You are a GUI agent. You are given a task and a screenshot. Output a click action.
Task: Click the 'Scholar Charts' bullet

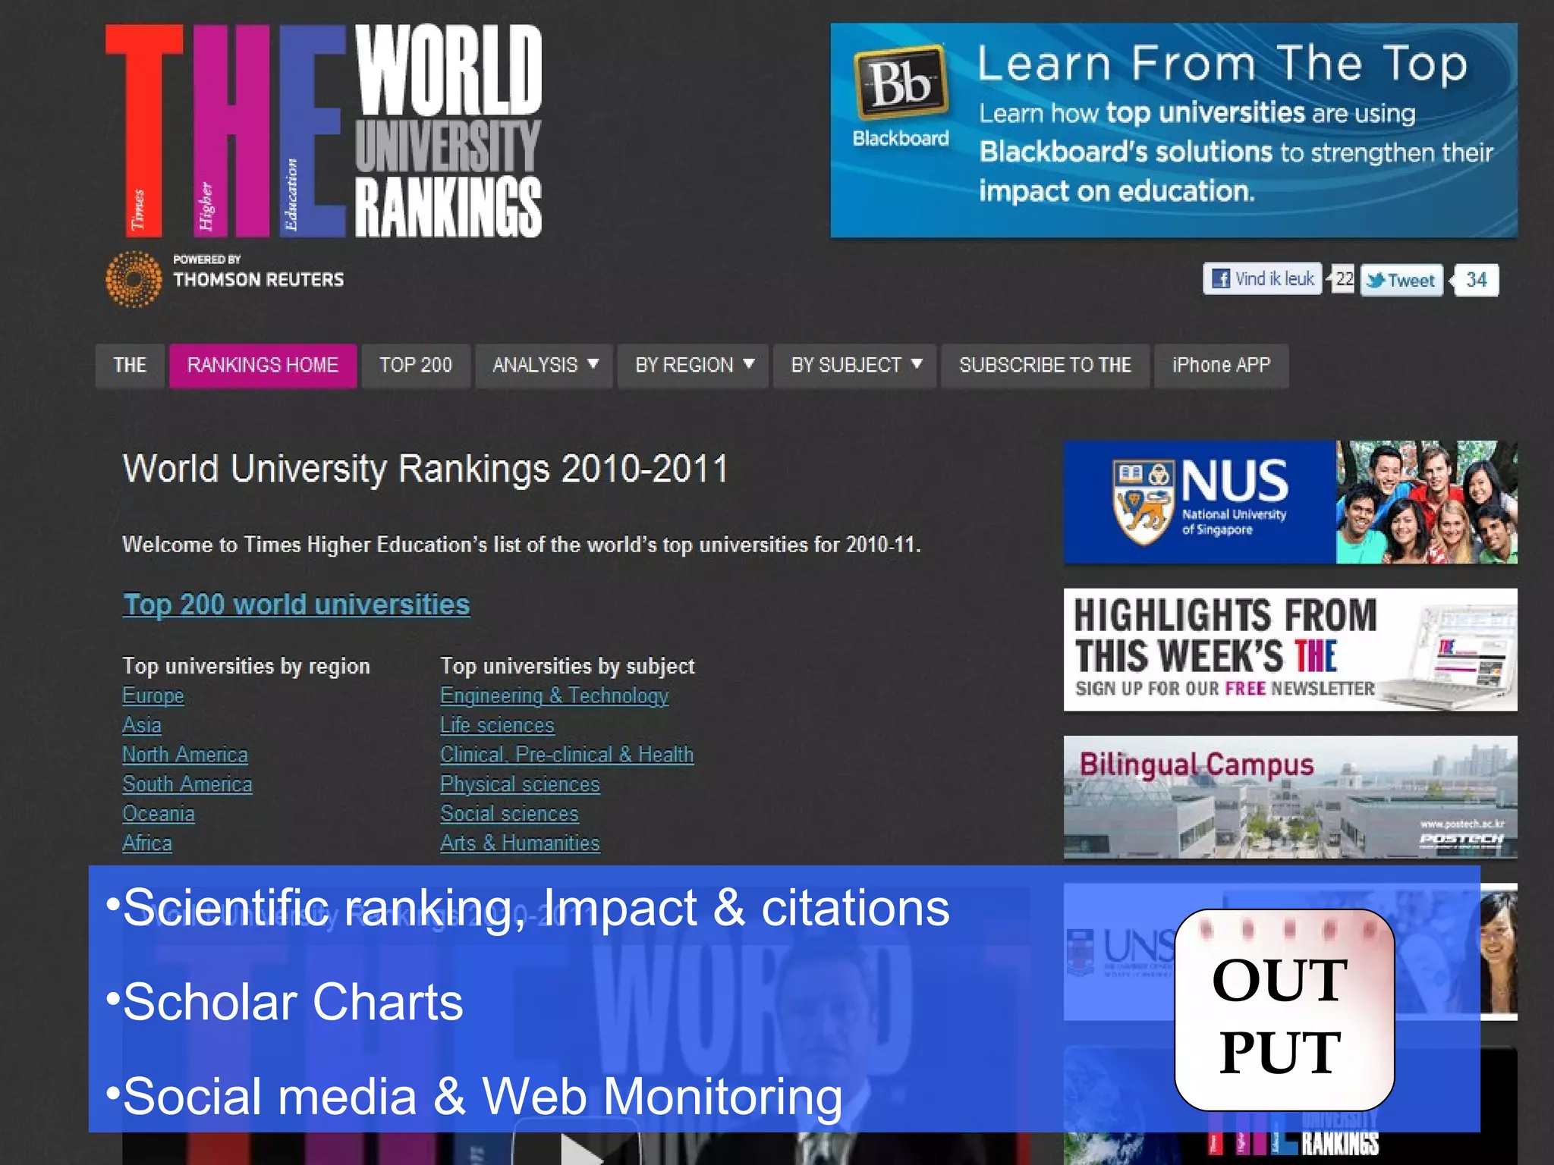pyautogui.click(x=285, y=1002)
